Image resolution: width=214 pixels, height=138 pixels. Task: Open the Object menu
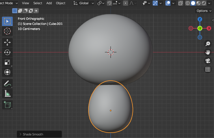pyautogui.click(x=60, y=3)
